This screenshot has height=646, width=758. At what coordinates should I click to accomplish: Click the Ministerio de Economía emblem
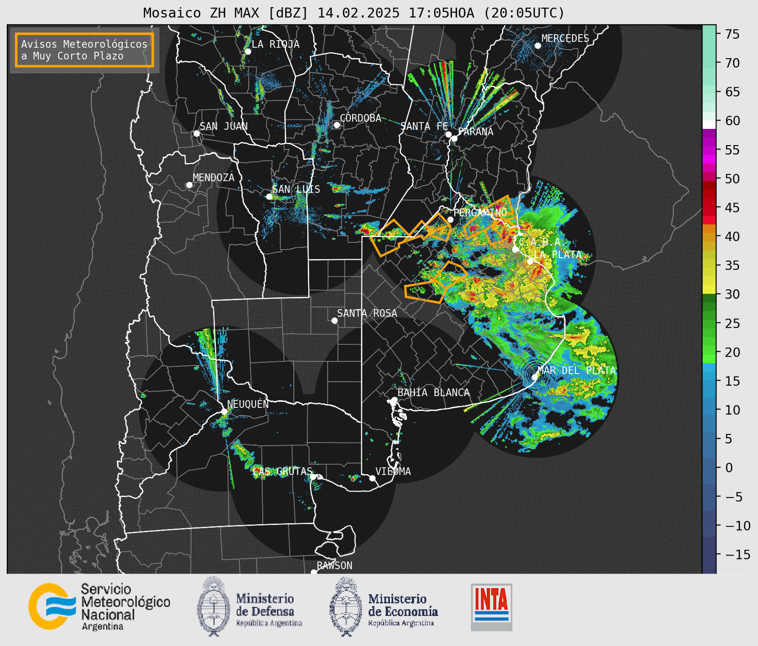coord(346,606)
